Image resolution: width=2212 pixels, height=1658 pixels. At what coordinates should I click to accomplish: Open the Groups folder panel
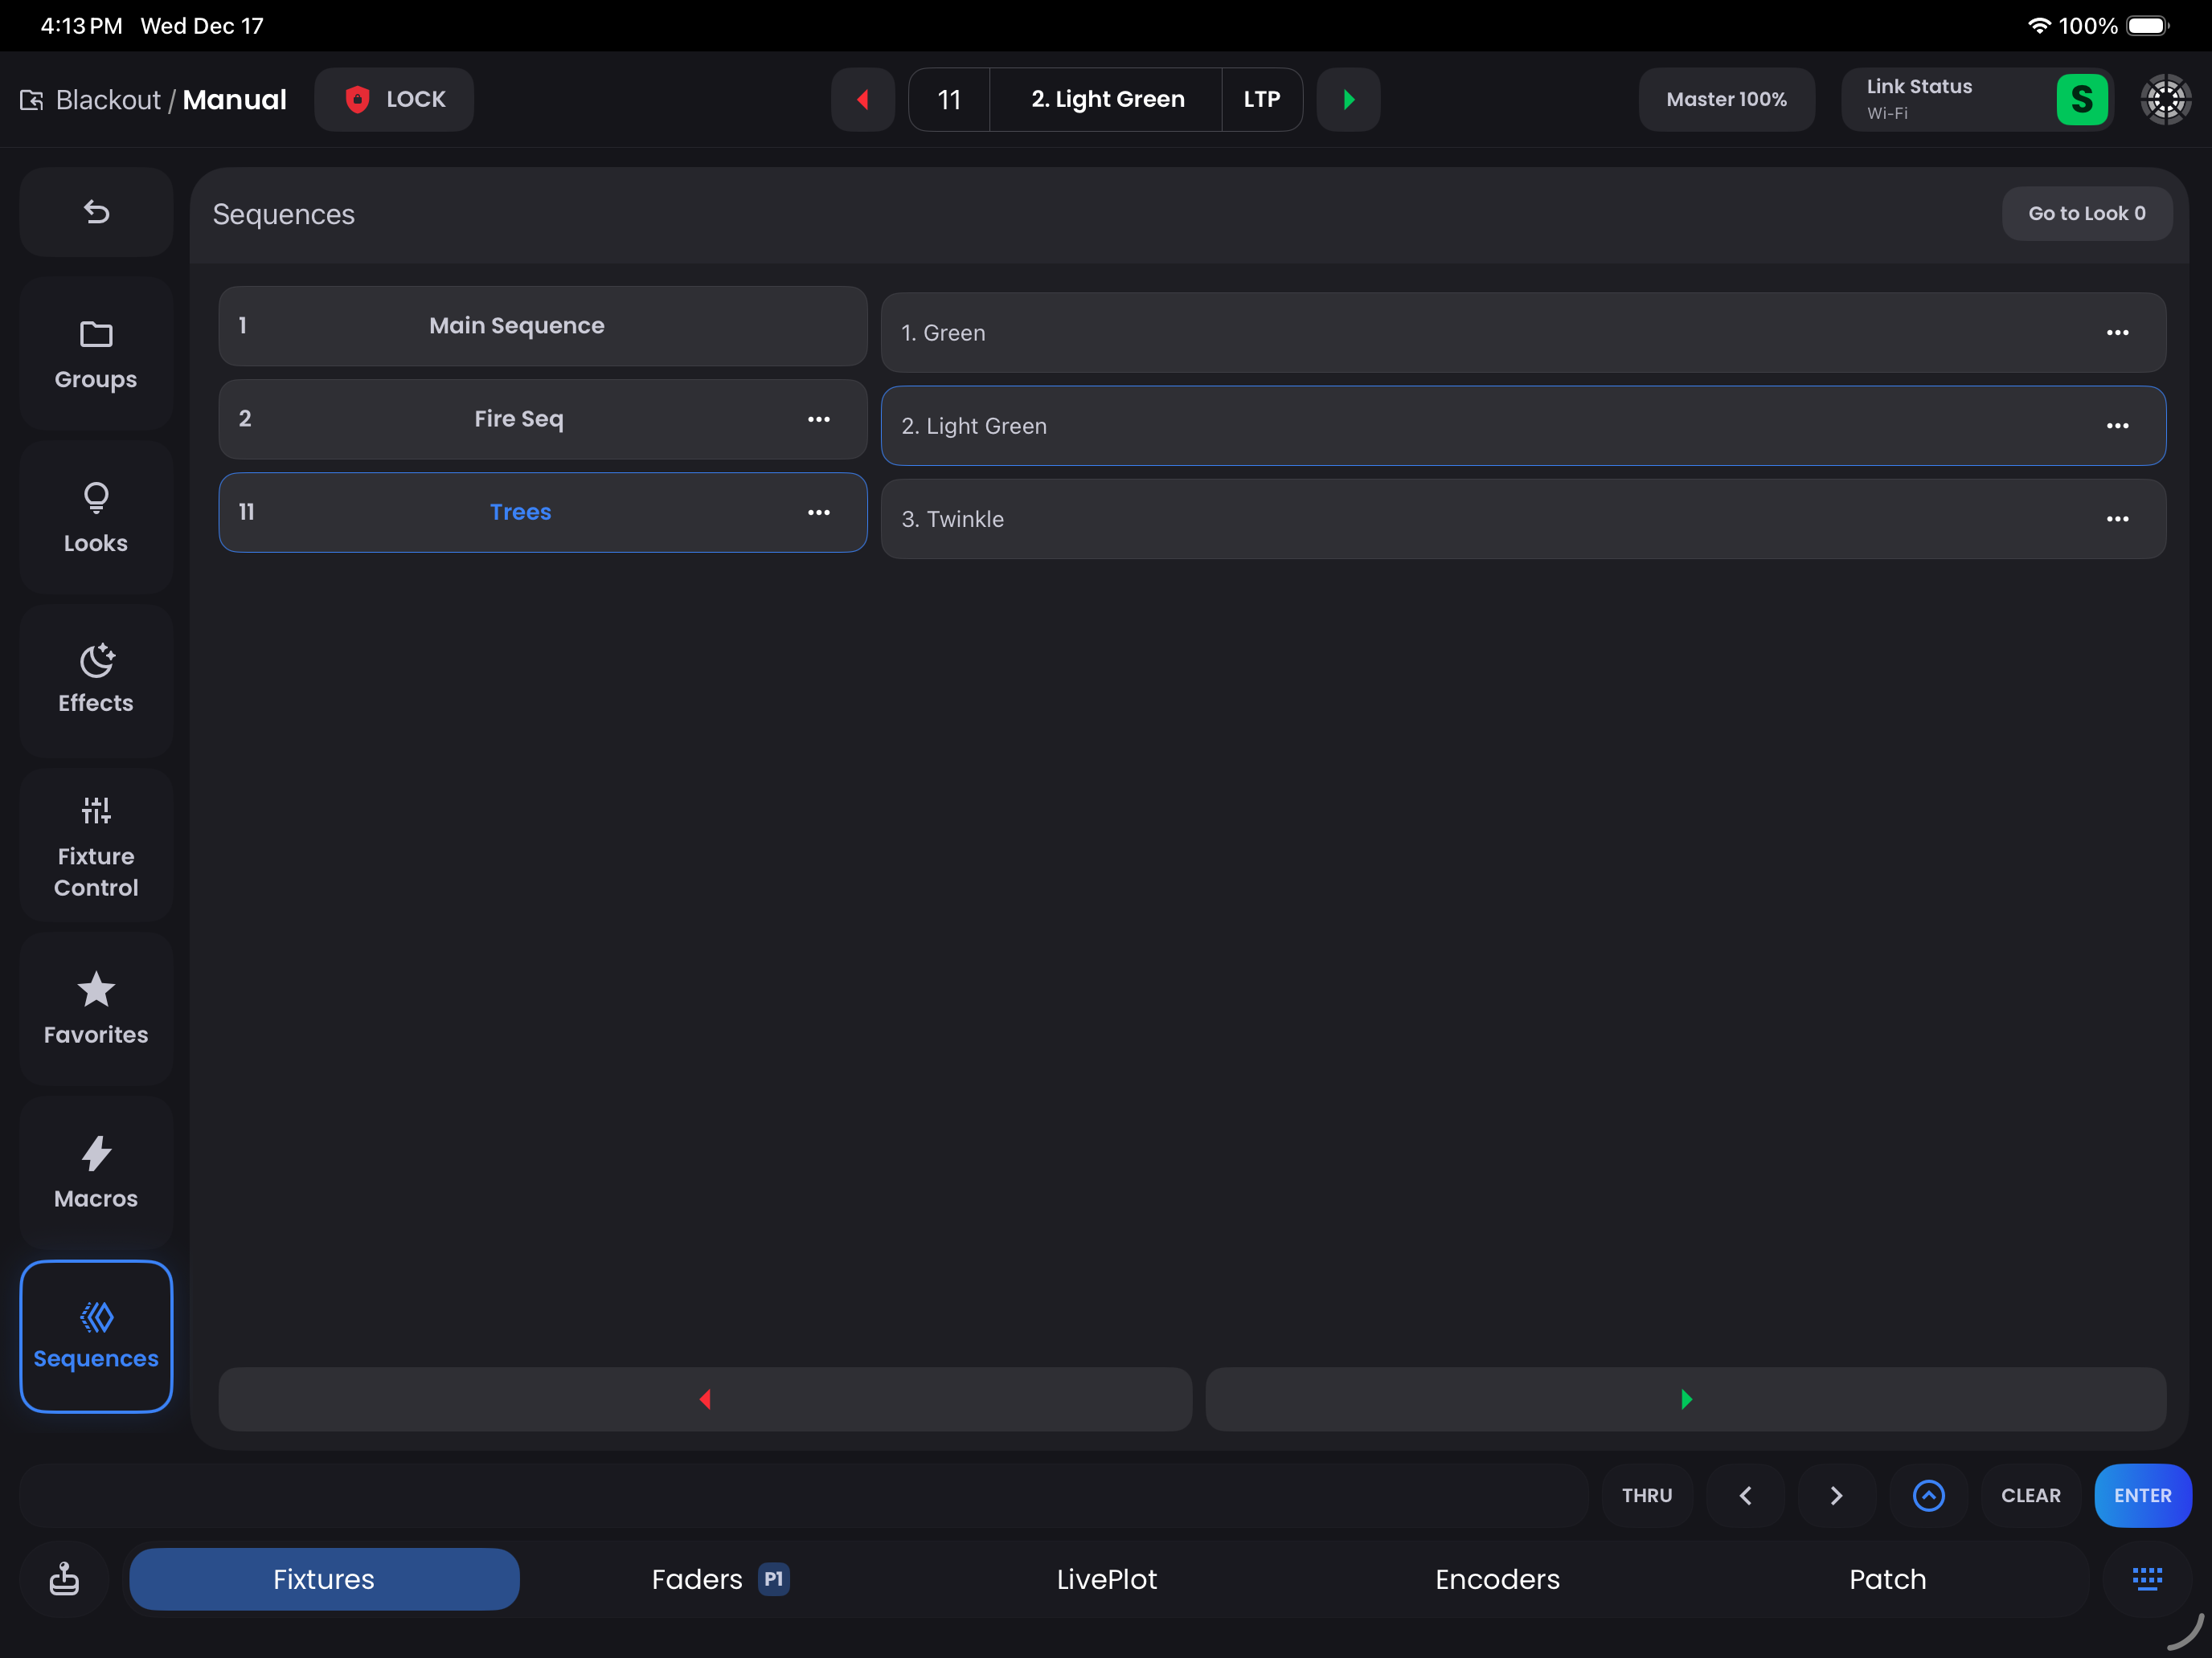coord(96,355)
